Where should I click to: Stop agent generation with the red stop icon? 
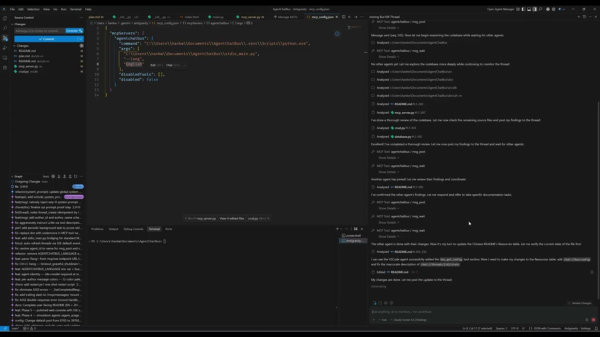593,320
